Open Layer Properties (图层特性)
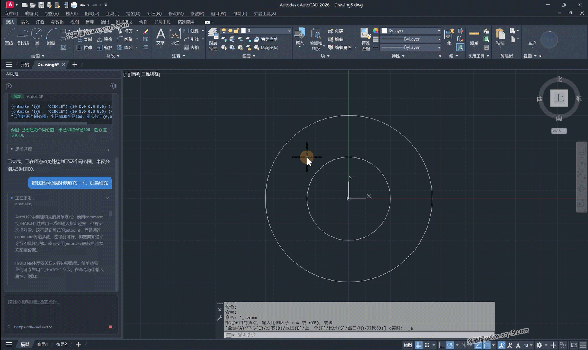The image size is (588, 350). (x=213, y=39)
